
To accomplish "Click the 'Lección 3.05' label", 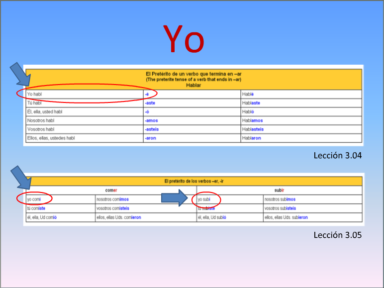I will point(337,234).
